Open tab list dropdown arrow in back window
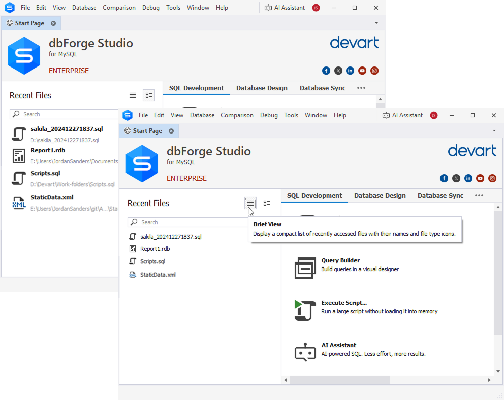The image size is (504, 400). (x=376, y=23)
